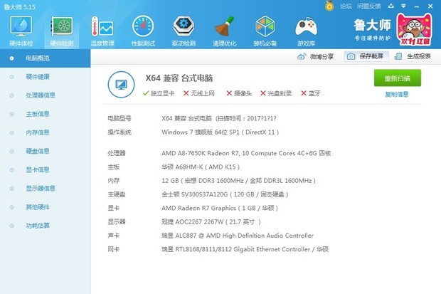
Task: Click the 瑞昱 ALC887 sound card text
Action: point(238,236)
